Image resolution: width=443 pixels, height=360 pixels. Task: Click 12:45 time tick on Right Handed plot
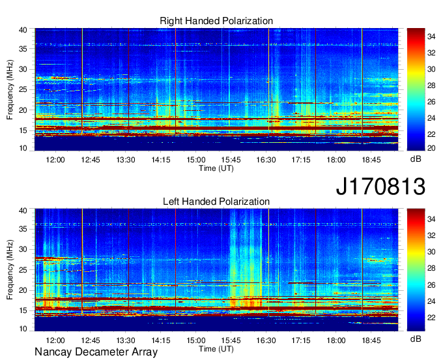click(x=91, y=160)
